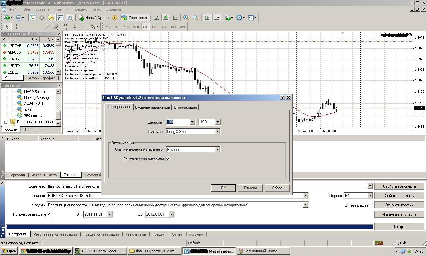Zoom out on the chart

(195, 18)
